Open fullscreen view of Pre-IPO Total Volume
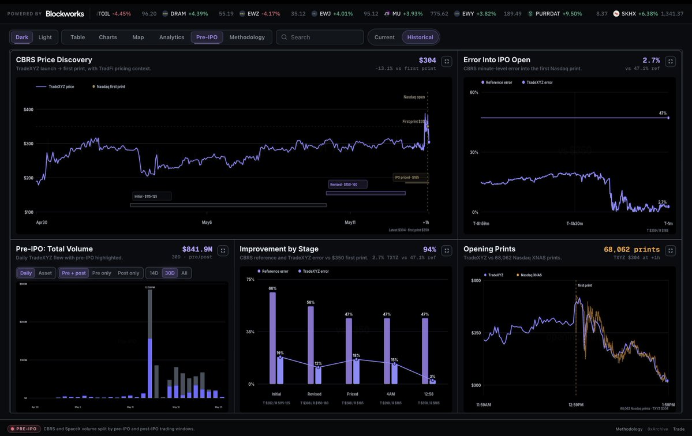This screenshot has width=692, height=436. (223, 250)
